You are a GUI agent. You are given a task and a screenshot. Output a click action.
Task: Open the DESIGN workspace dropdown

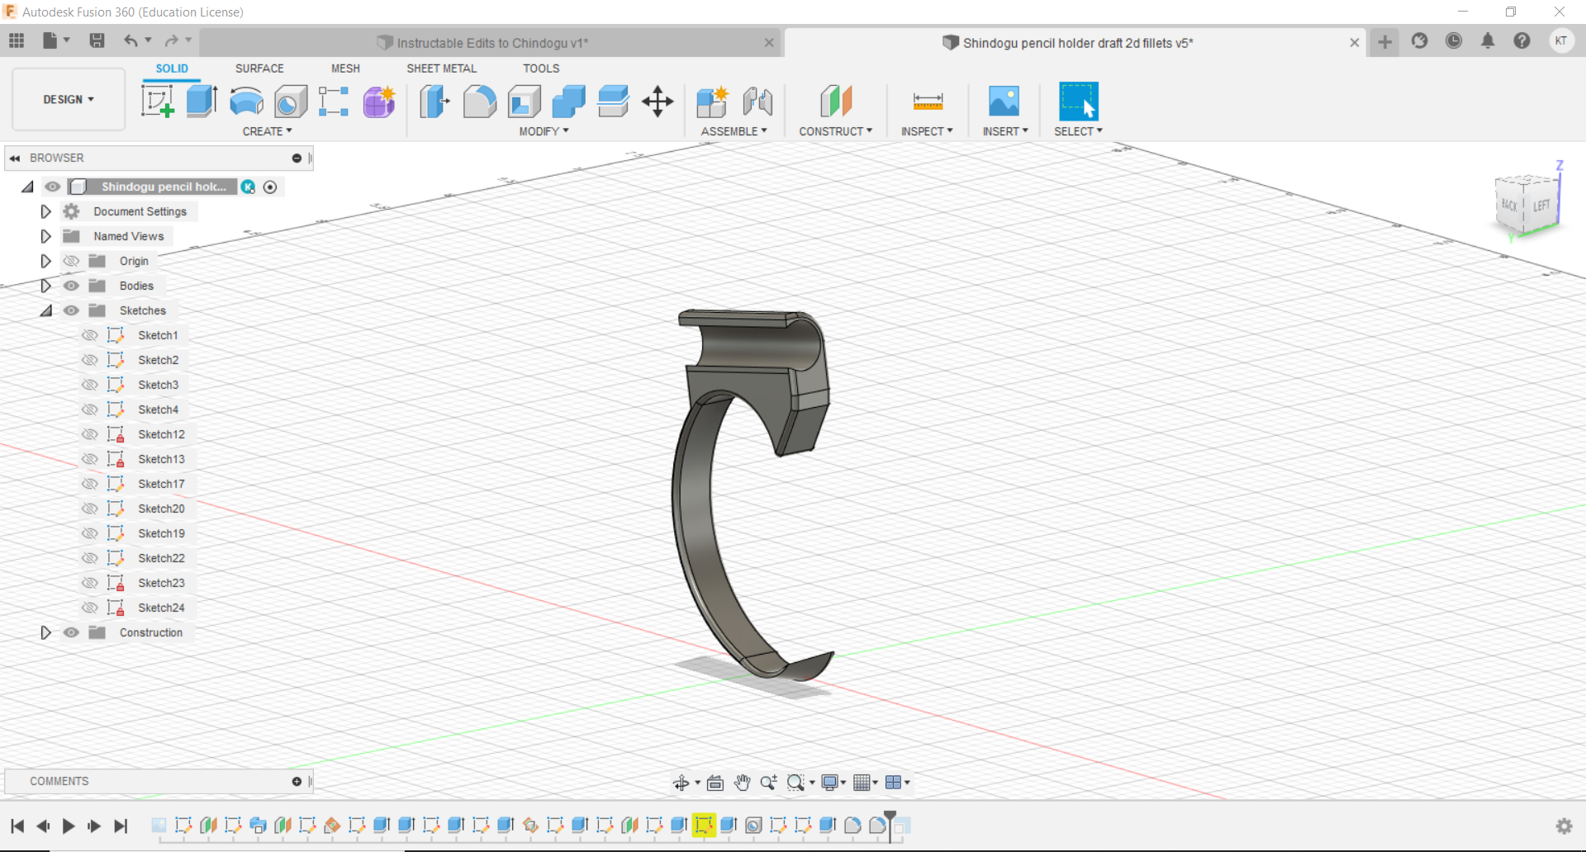pyautogui.click(x=69, y=100)
